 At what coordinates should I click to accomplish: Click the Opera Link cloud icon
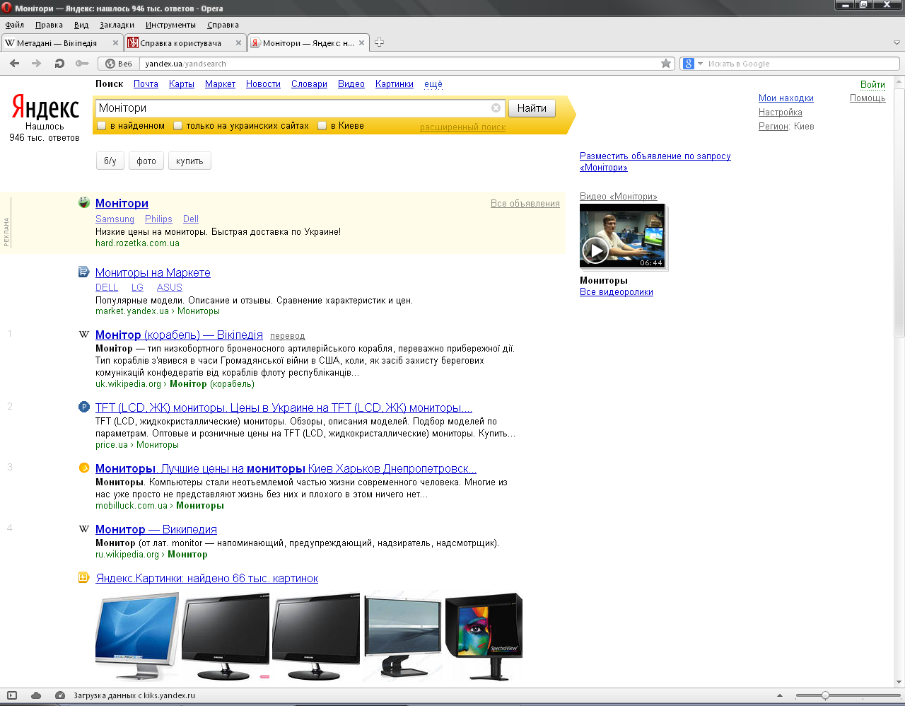36,695
